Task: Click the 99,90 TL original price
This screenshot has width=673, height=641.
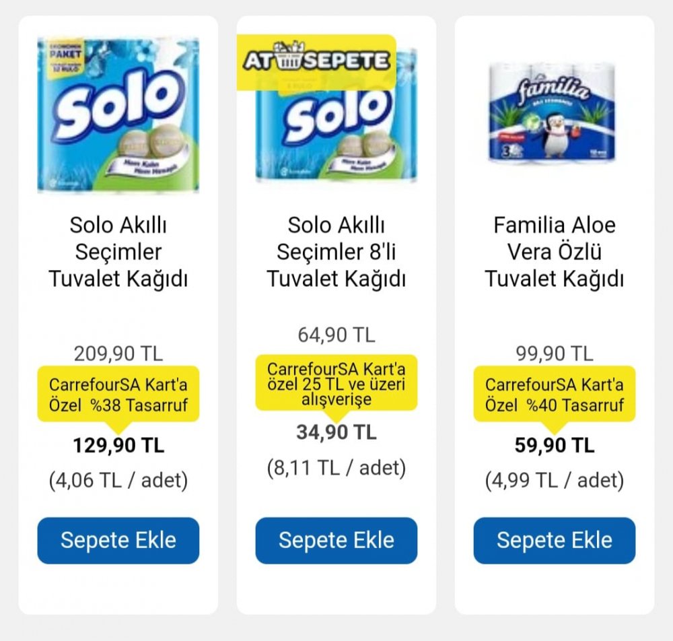Action: (x=555, y=353)
